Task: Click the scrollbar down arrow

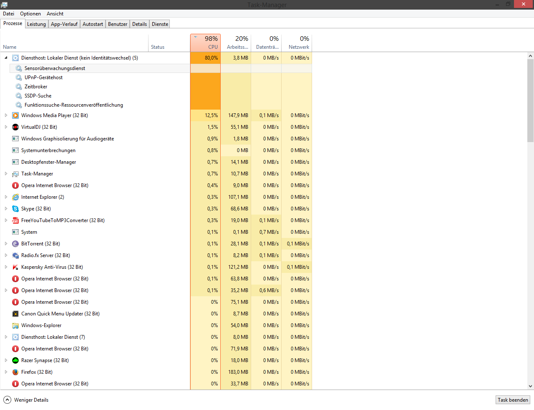Action: [530, 386]
